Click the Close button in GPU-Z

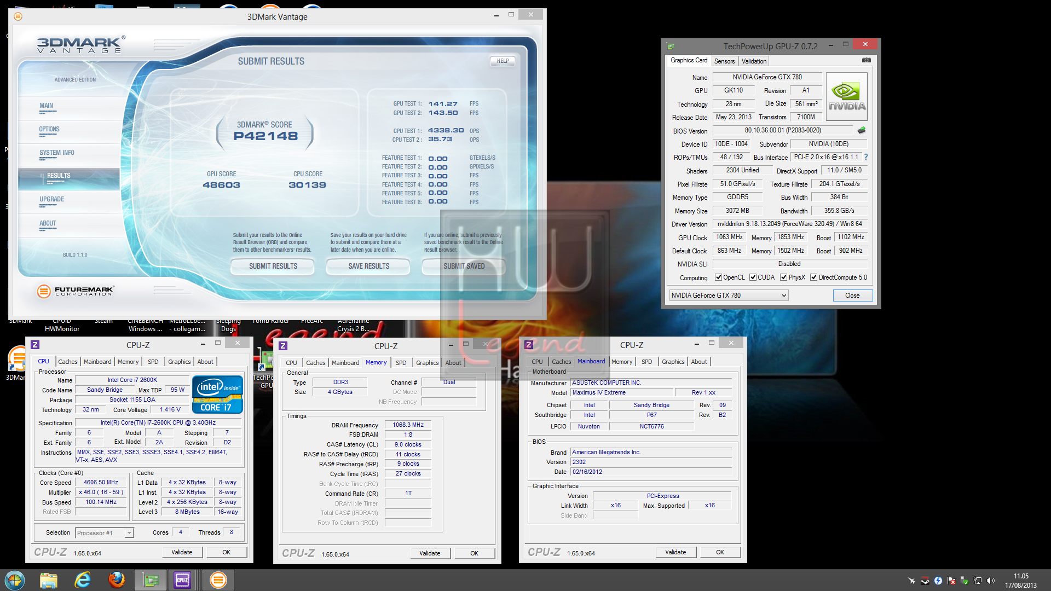point(852,296)
